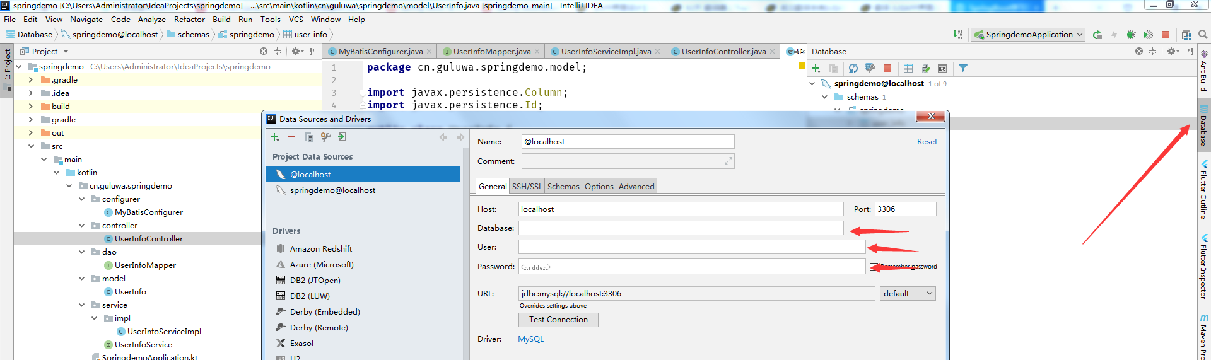Open the Navigate menu

click(86, 20)
